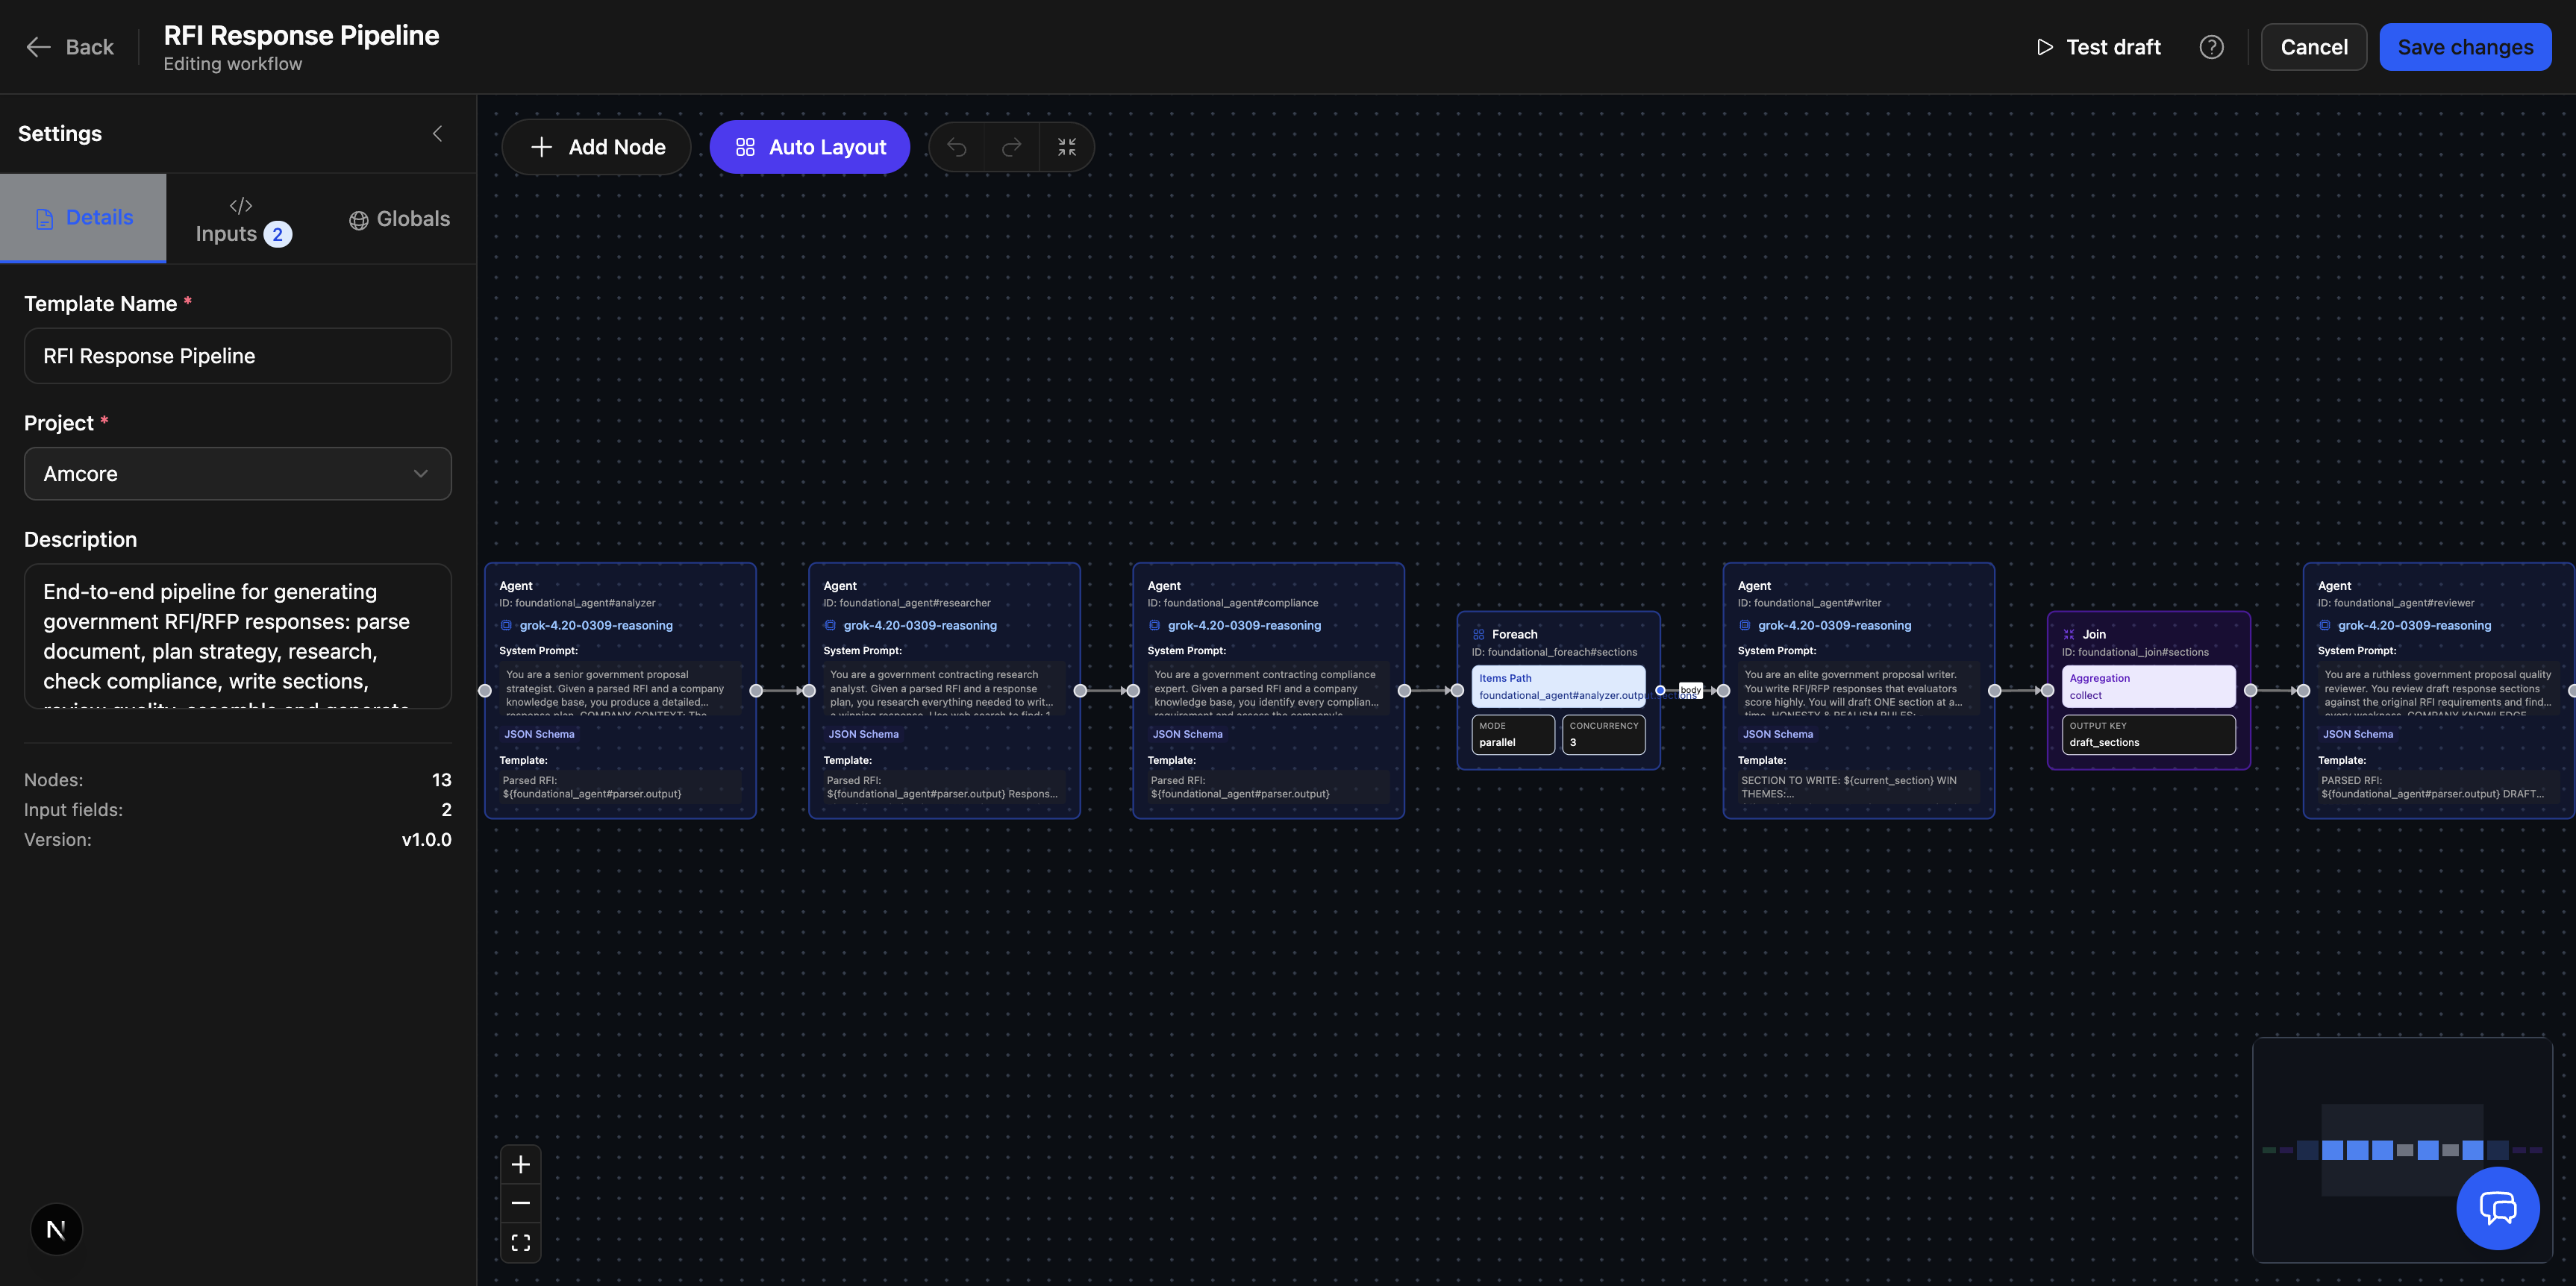Viewport: 2576px width, 1286px height.
Task: Click the round N logo badge
Action: coord(56,1229)
